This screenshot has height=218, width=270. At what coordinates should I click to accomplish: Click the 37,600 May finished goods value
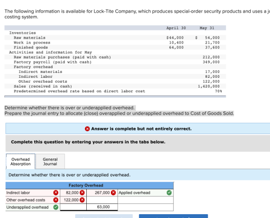212,47
